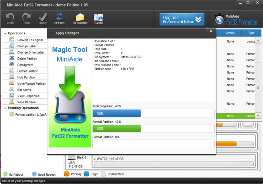The width and height of the screenshot is (263, 184).
Task: Select Disk 5 J: FAT32 partition
Action: point(173,161)
